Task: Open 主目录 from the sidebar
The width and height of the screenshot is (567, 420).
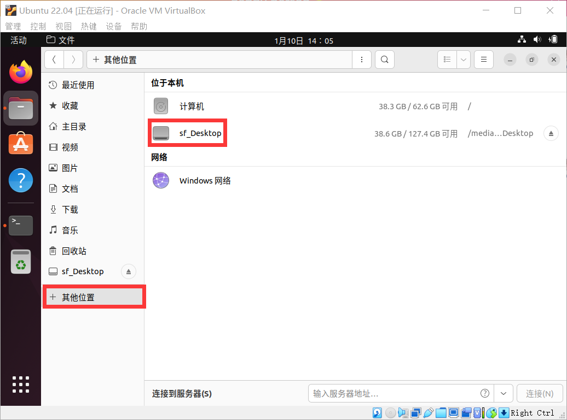Action: click(x=74, y=126)
